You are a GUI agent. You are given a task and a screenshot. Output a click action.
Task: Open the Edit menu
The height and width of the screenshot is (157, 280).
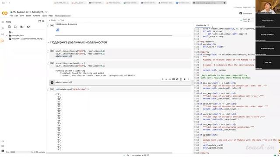(x=16, y=16)
